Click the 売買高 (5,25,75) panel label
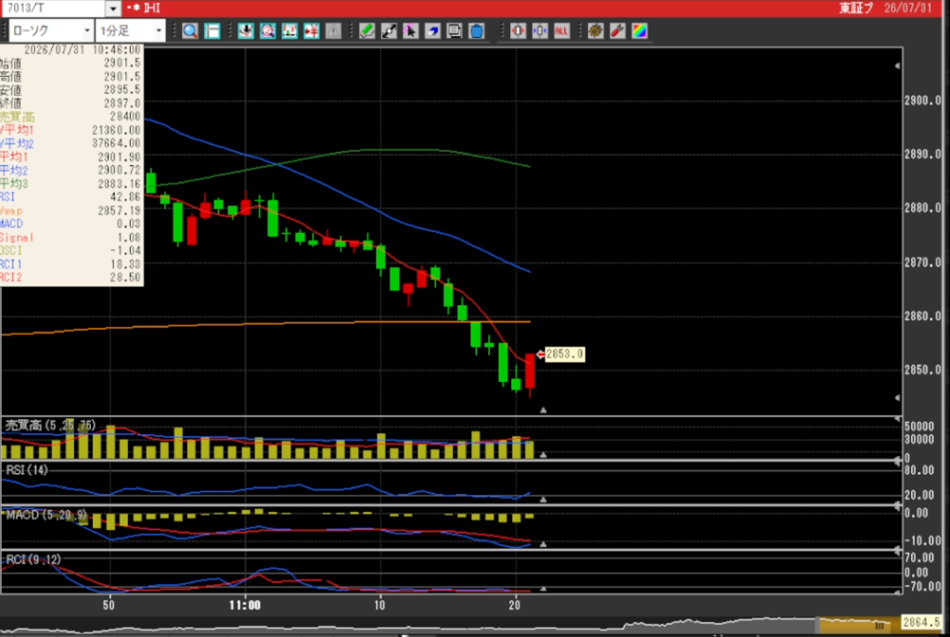 point(50,425)
